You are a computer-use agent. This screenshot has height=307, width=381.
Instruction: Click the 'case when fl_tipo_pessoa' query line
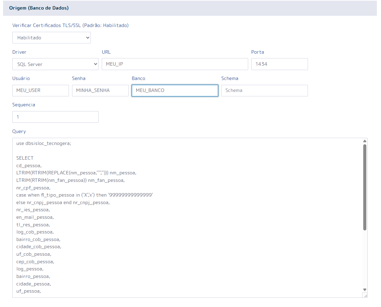[85, 195]
